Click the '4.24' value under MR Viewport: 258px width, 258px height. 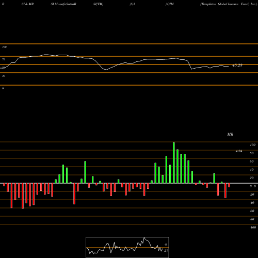click(x=239, y=151)
